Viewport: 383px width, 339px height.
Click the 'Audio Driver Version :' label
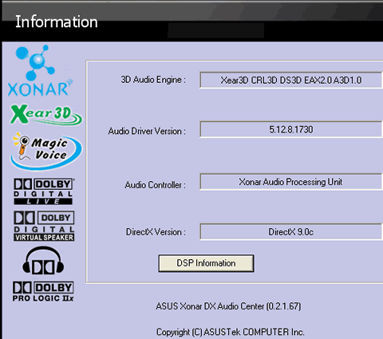pos(147,131)
